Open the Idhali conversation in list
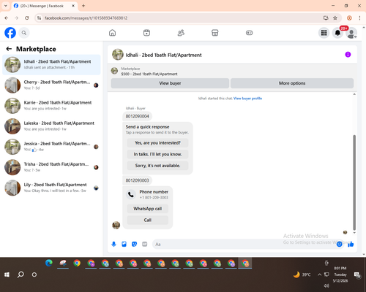This screenshot has height=292, width=366. [x=51, y=65]
